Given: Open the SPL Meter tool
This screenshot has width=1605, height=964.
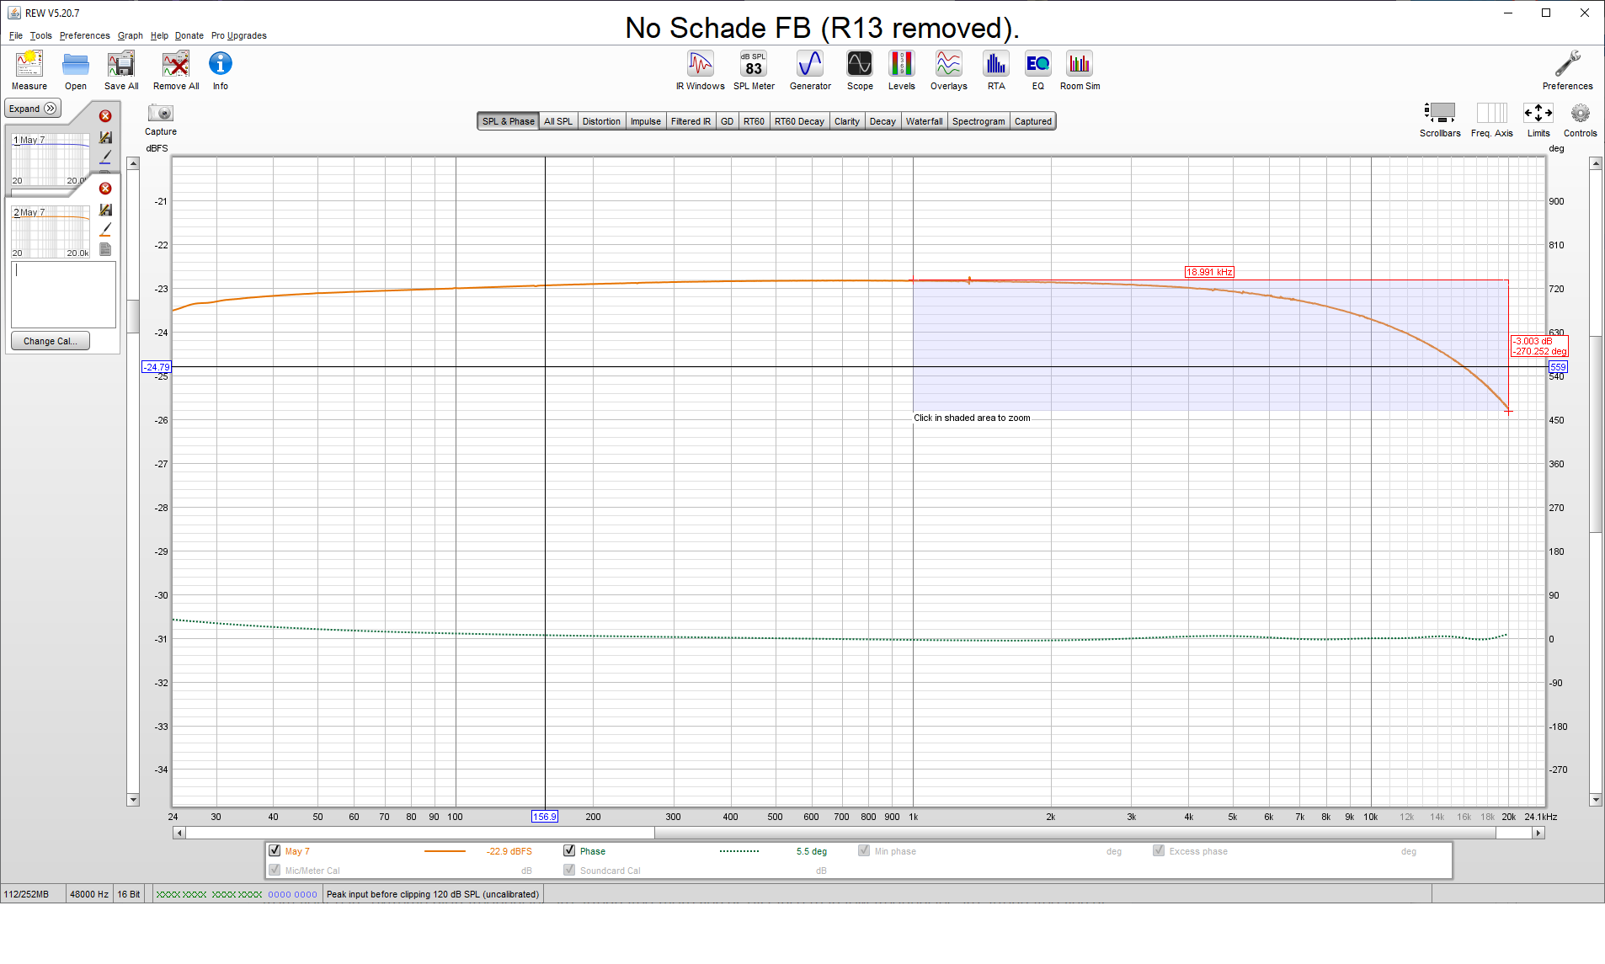Looking at the screenshot, I should (754, 64).
